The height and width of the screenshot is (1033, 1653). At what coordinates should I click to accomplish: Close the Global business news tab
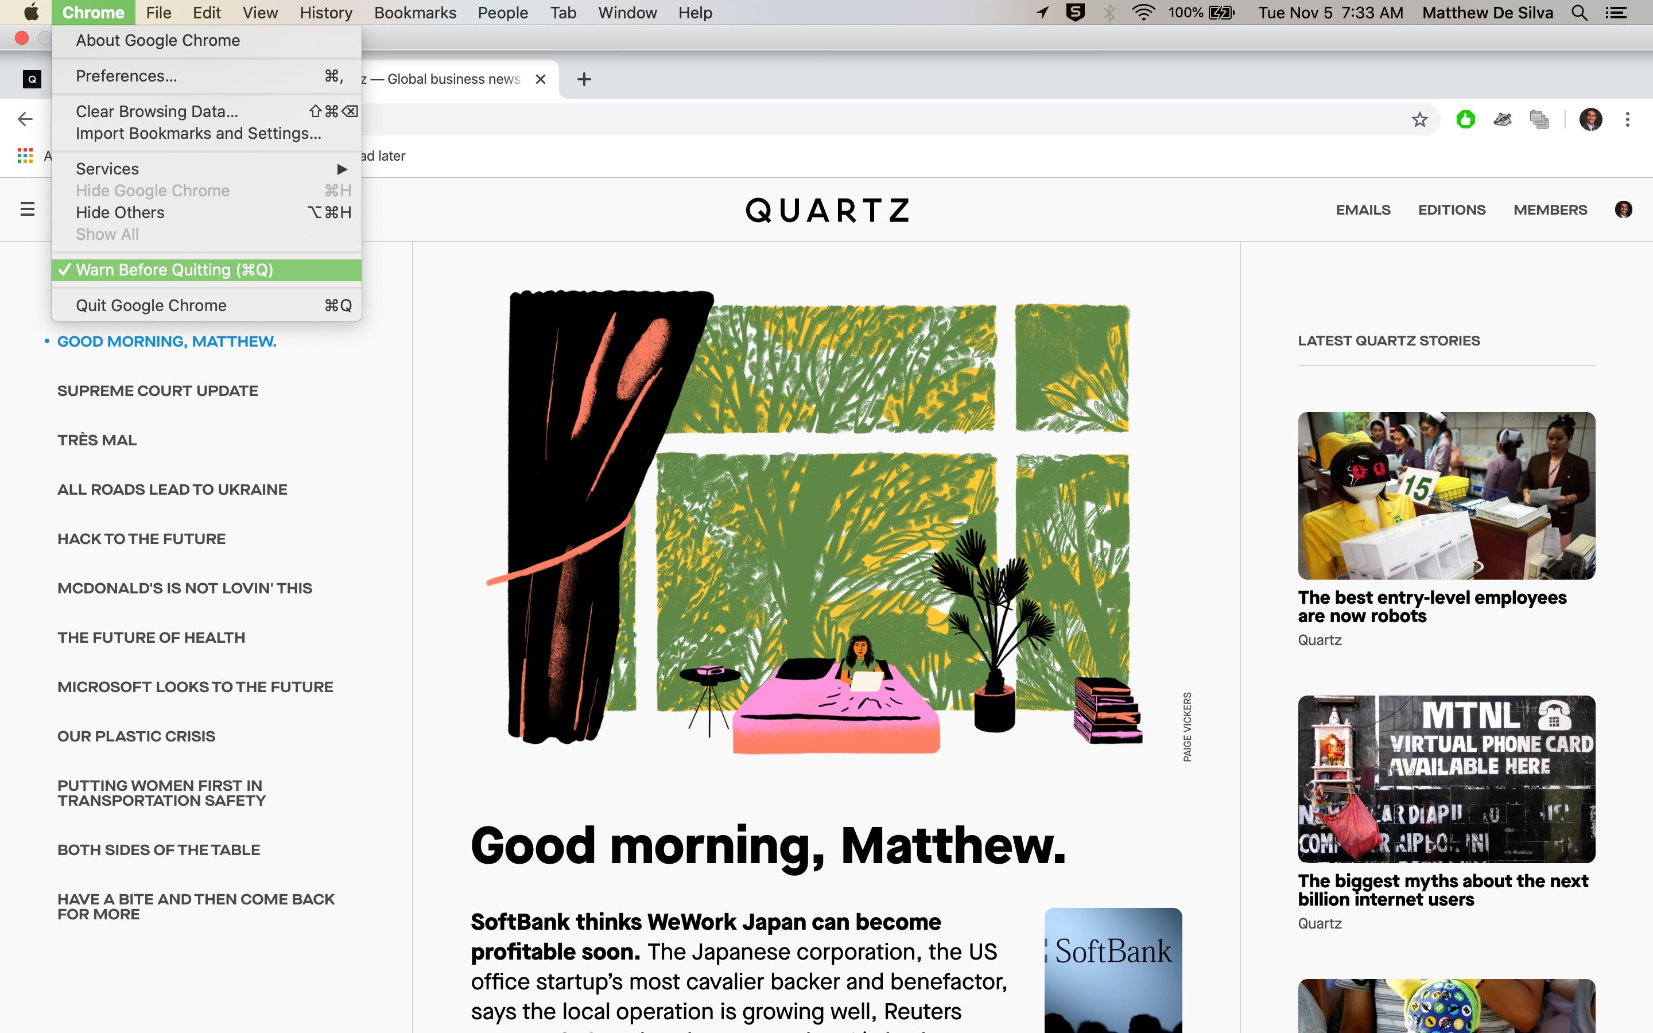(540, 79)
